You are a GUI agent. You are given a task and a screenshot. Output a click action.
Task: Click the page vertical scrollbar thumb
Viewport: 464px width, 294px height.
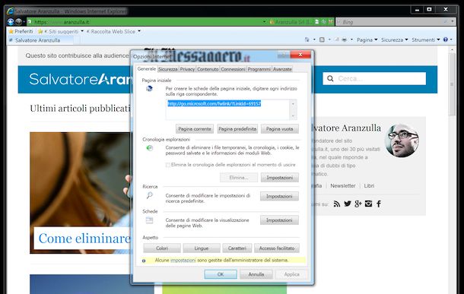452,84
